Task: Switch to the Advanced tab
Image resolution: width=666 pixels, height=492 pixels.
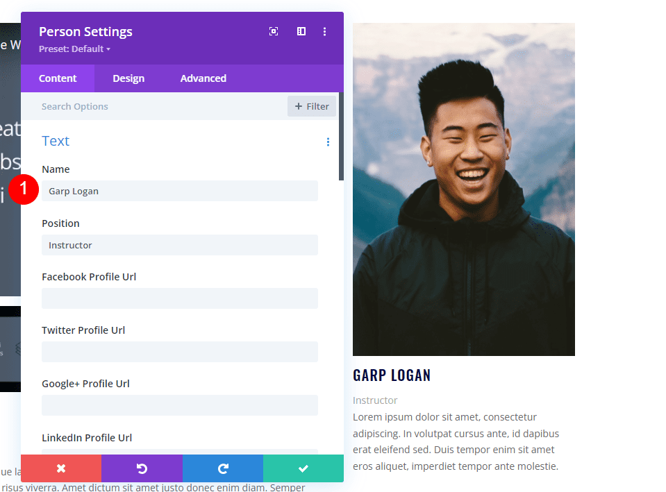Action: click(203, 78)
